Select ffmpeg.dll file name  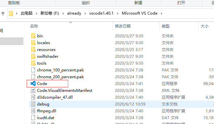[x=46, y=111]
